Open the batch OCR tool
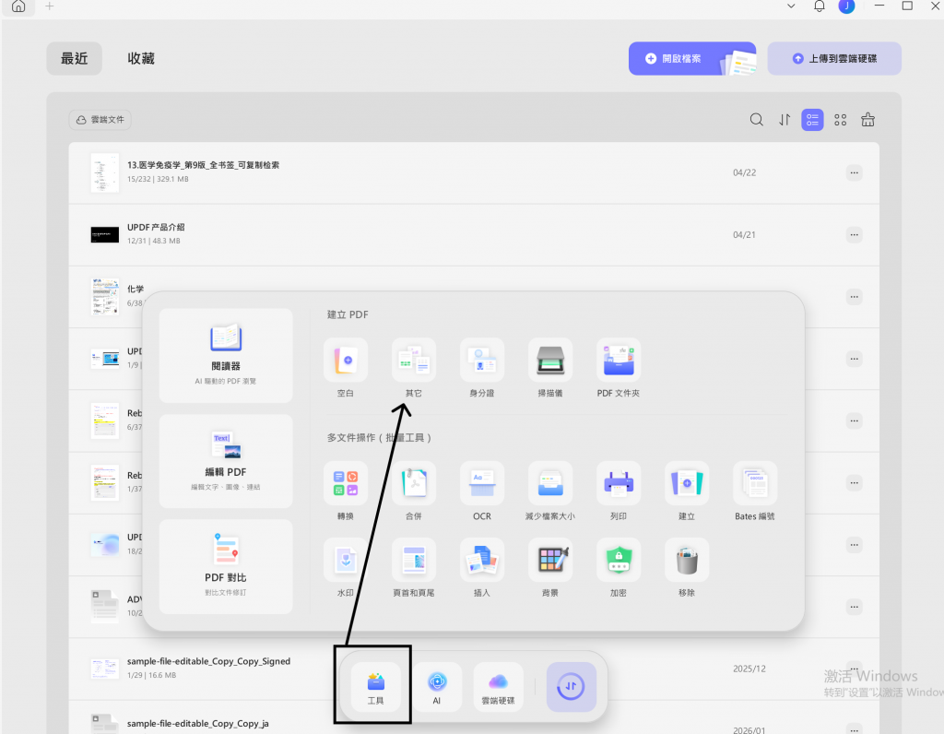Viewport: 944px width, 734px height. 481,483
